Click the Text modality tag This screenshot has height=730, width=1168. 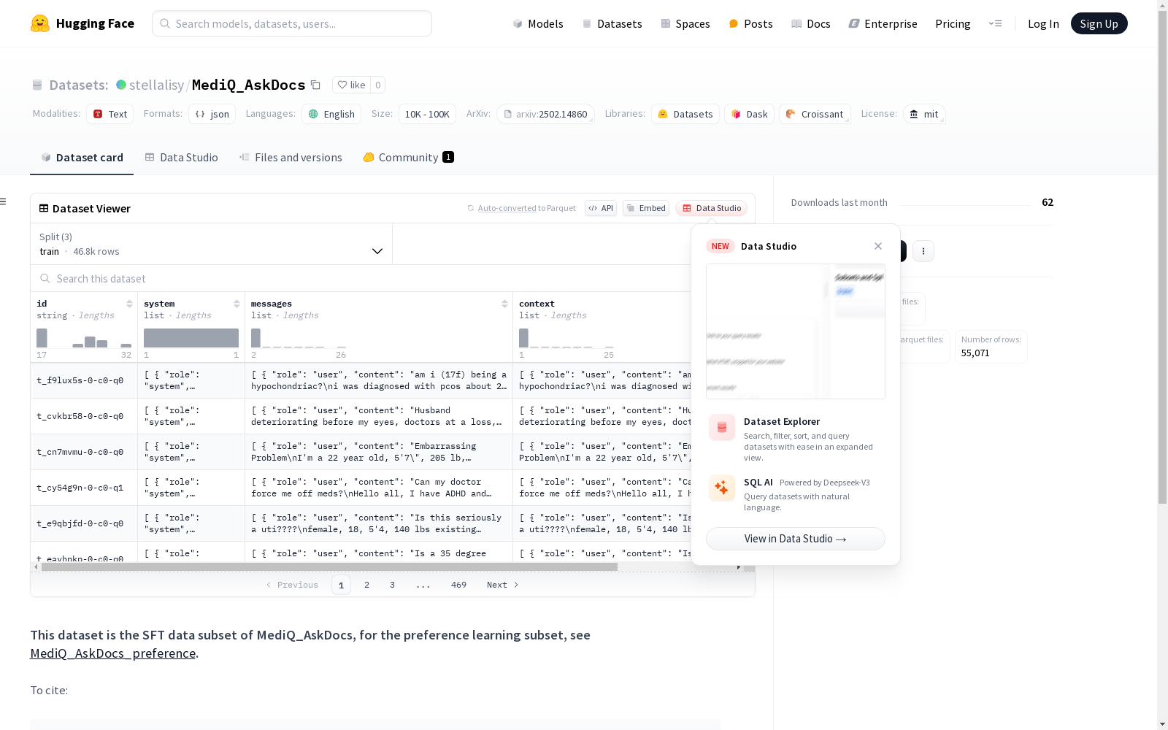point(109,114)
